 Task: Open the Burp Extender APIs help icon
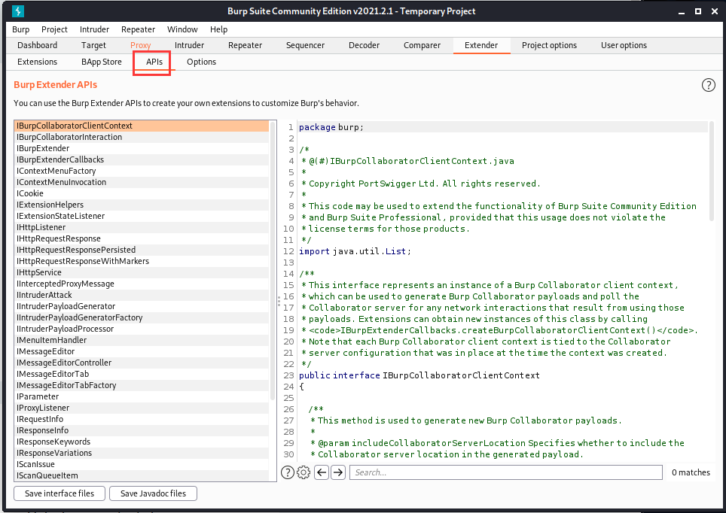pos(708,85)
